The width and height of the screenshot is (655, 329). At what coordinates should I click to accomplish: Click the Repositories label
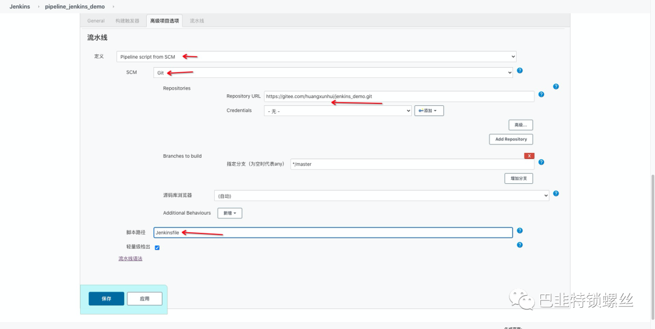click(x=176, y=88)
